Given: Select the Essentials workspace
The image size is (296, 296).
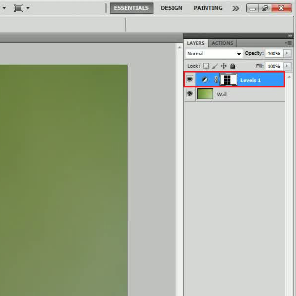Looking at the screenshot, I should pos(131,8).
